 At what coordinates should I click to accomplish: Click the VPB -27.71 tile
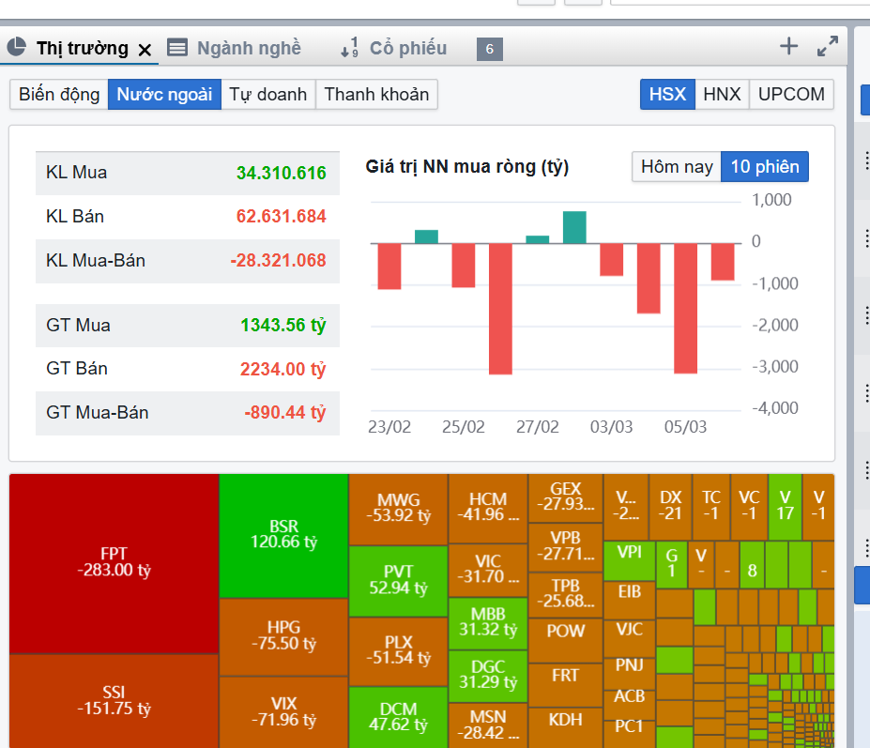pyautogui.click(x=565, y=547)
